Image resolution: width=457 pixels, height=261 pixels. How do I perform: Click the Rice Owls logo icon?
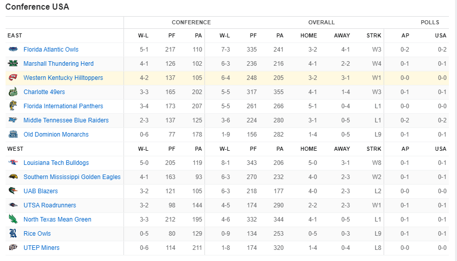(x=13, y=233)
